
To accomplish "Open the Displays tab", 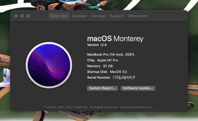I will (x=79, y=16).
